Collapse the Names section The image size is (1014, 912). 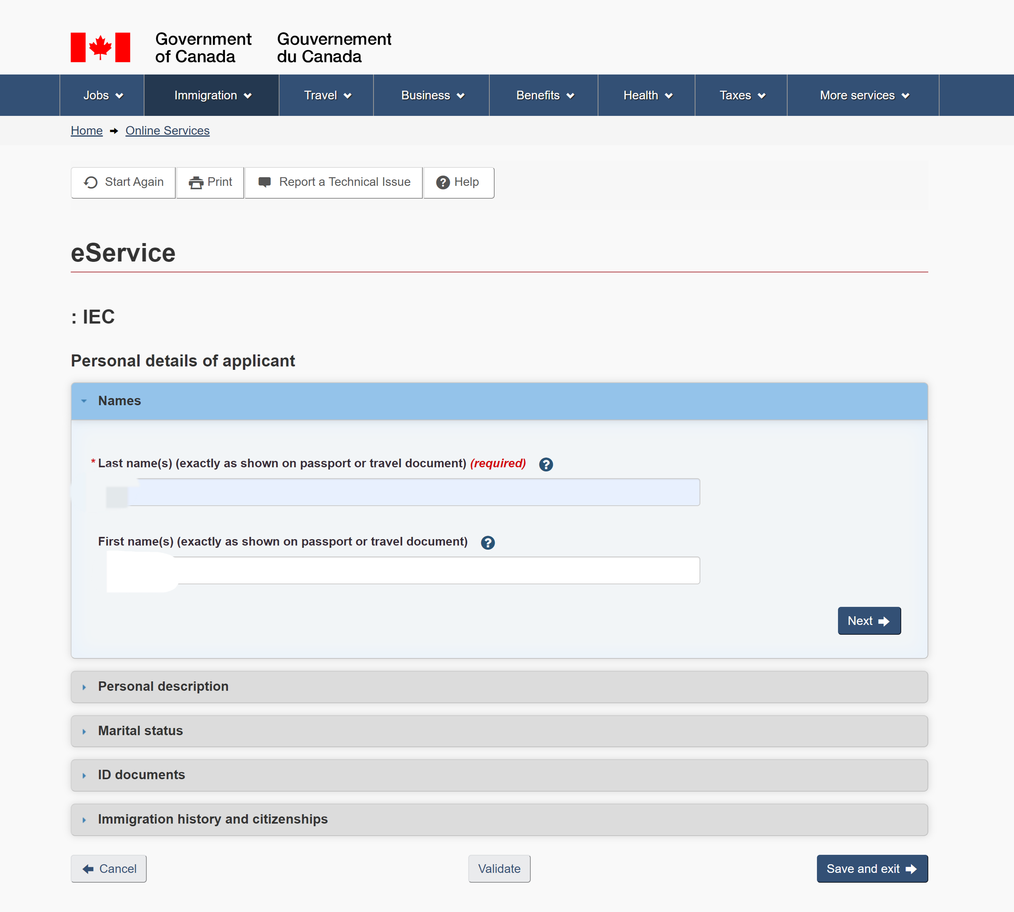click(x=119, y=401)
